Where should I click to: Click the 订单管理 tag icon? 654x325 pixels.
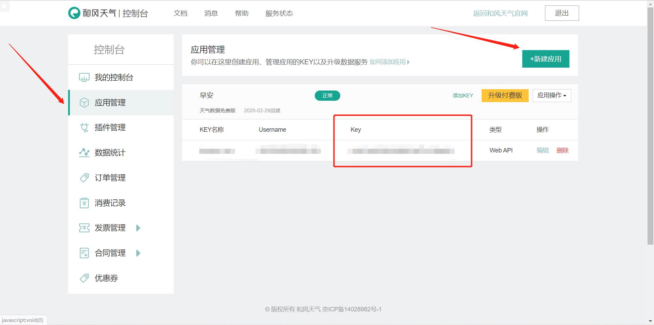[x=84, y=178]
